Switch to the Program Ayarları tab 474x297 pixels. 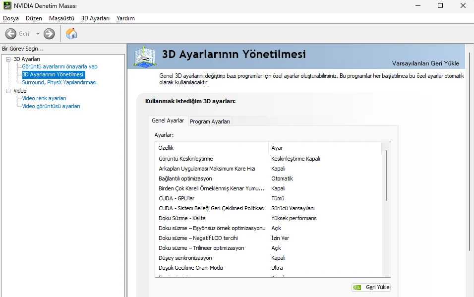tap(210, 121)
